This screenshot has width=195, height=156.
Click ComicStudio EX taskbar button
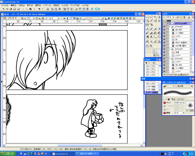[x=63, y=154]
